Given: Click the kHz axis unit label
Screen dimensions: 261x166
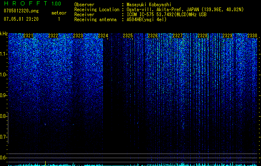Looking at the screenshot, I should click(4, 34).
